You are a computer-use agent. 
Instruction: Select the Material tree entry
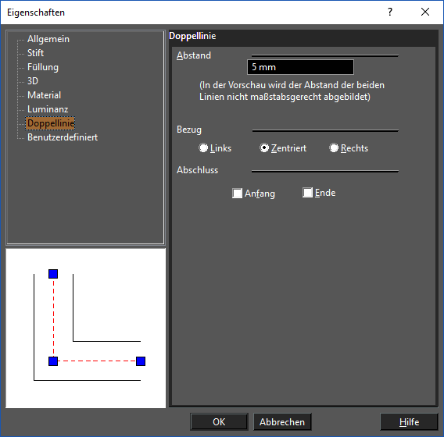(44, 95)
